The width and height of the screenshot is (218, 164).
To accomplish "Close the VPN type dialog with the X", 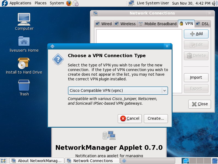I will coord(167,46).
